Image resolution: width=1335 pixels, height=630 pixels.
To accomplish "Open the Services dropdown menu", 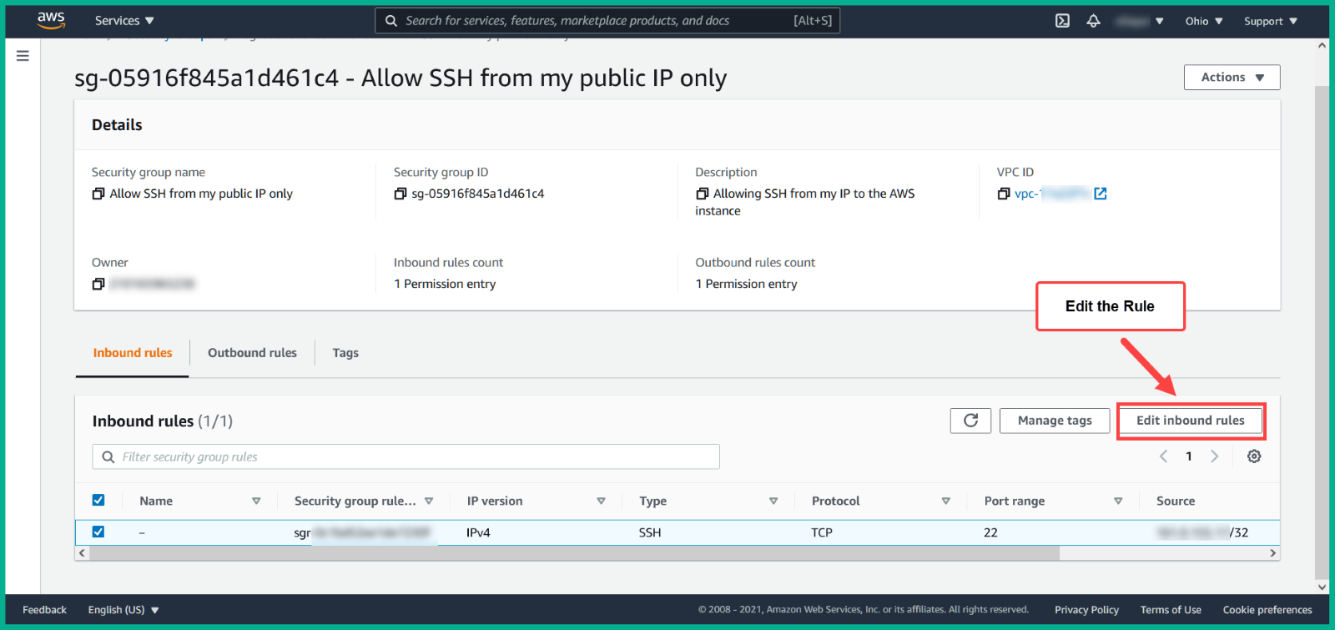I will (x=124, y=21).
